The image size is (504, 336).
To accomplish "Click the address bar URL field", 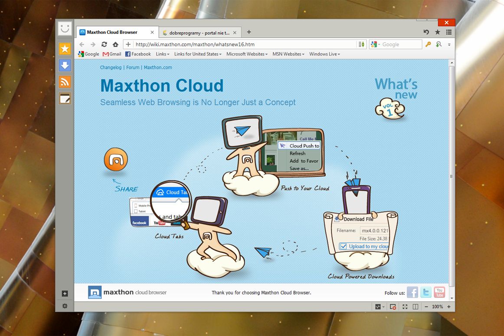I will pos(245,44).
